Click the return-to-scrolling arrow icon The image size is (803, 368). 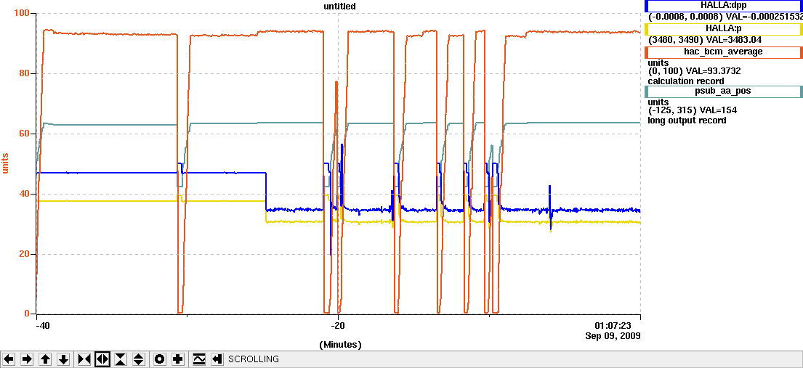[217, 359]
